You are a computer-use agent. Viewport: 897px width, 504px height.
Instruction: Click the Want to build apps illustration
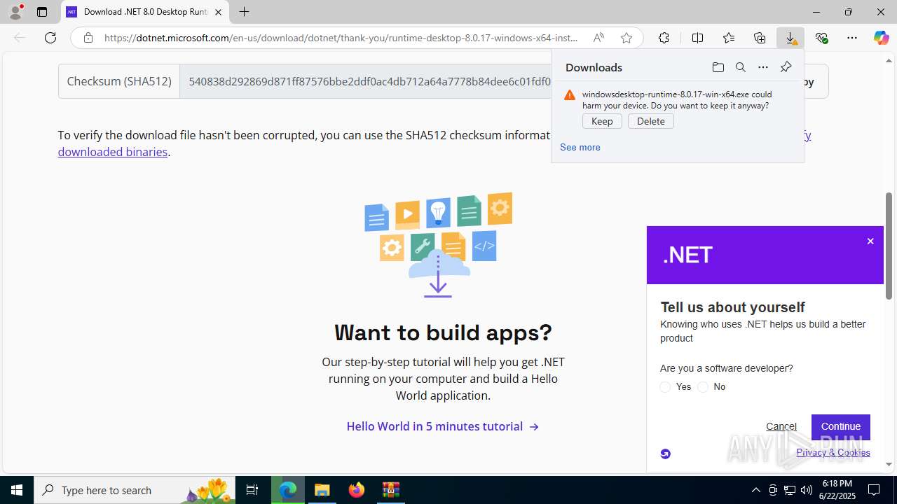pos(438,245)
